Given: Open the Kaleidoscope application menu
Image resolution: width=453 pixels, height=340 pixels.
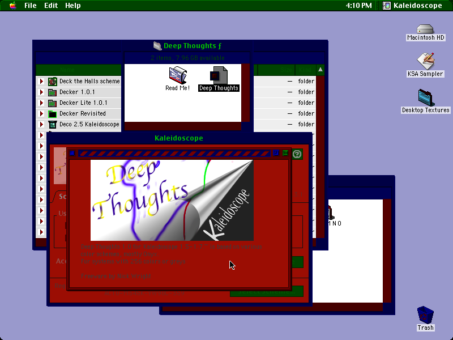Looking at the screenshot, I should 413,6.
